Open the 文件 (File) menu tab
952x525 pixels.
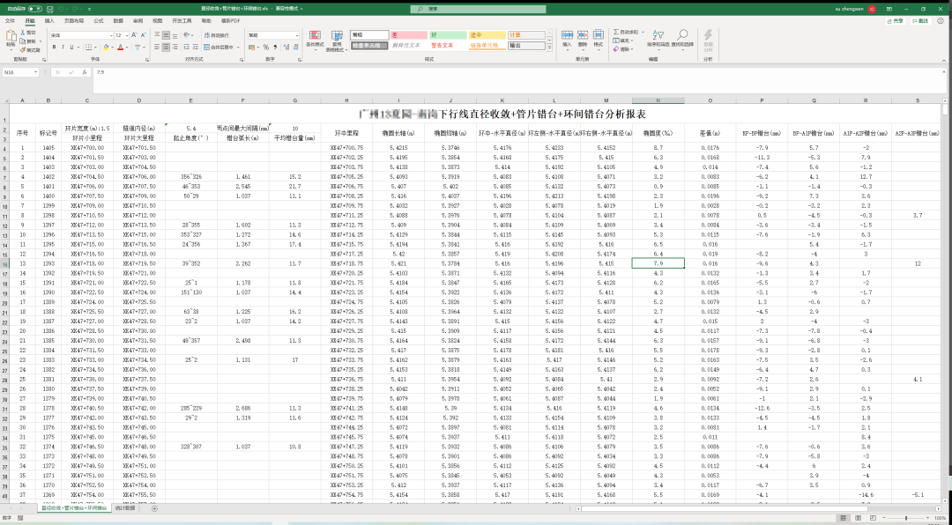pyautogui.click(x=10, y=20)
